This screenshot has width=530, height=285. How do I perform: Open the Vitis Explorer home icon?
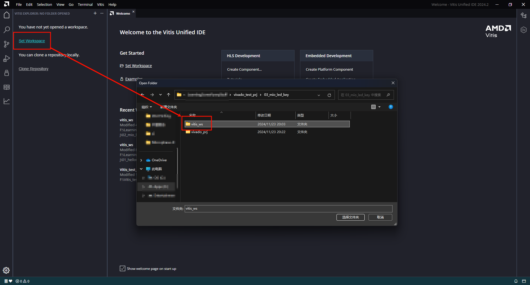point(7,15)
